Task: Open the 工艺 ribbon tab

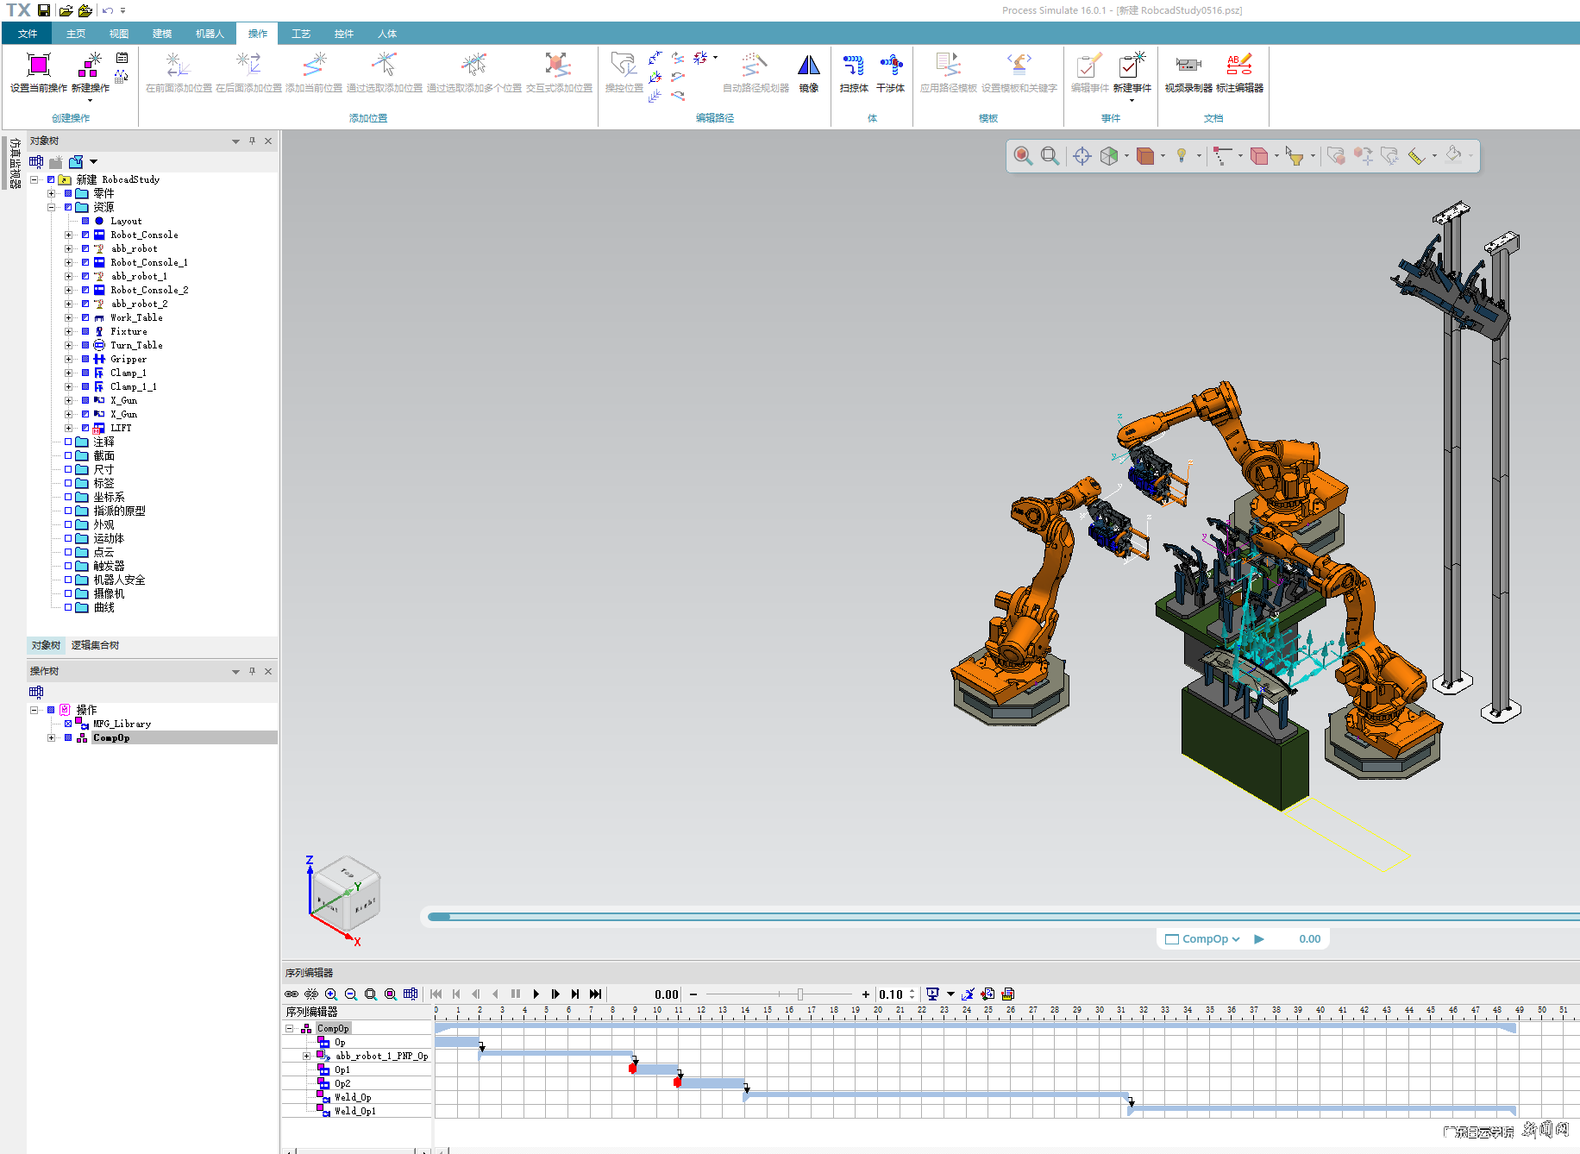Action: click(300, 34)
